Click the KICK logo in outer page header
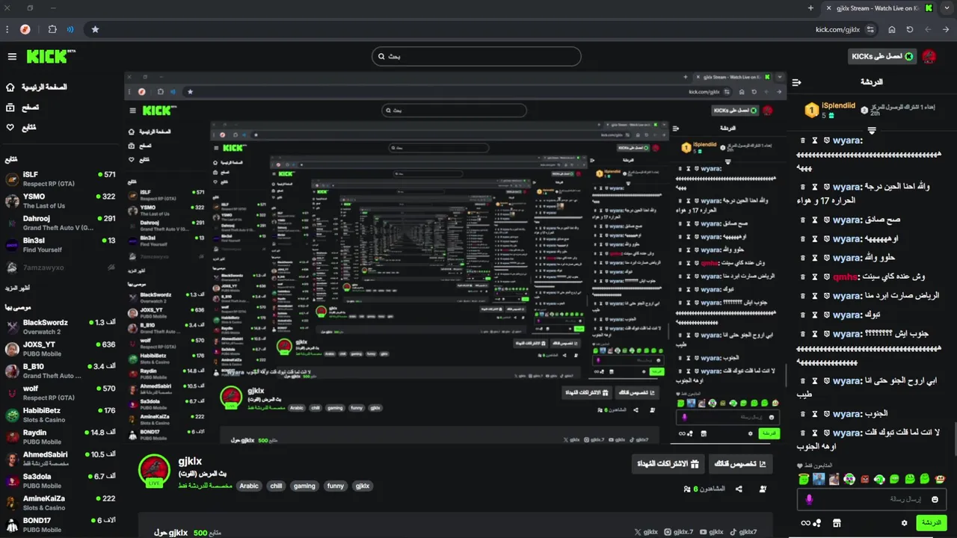 [51, 56]
